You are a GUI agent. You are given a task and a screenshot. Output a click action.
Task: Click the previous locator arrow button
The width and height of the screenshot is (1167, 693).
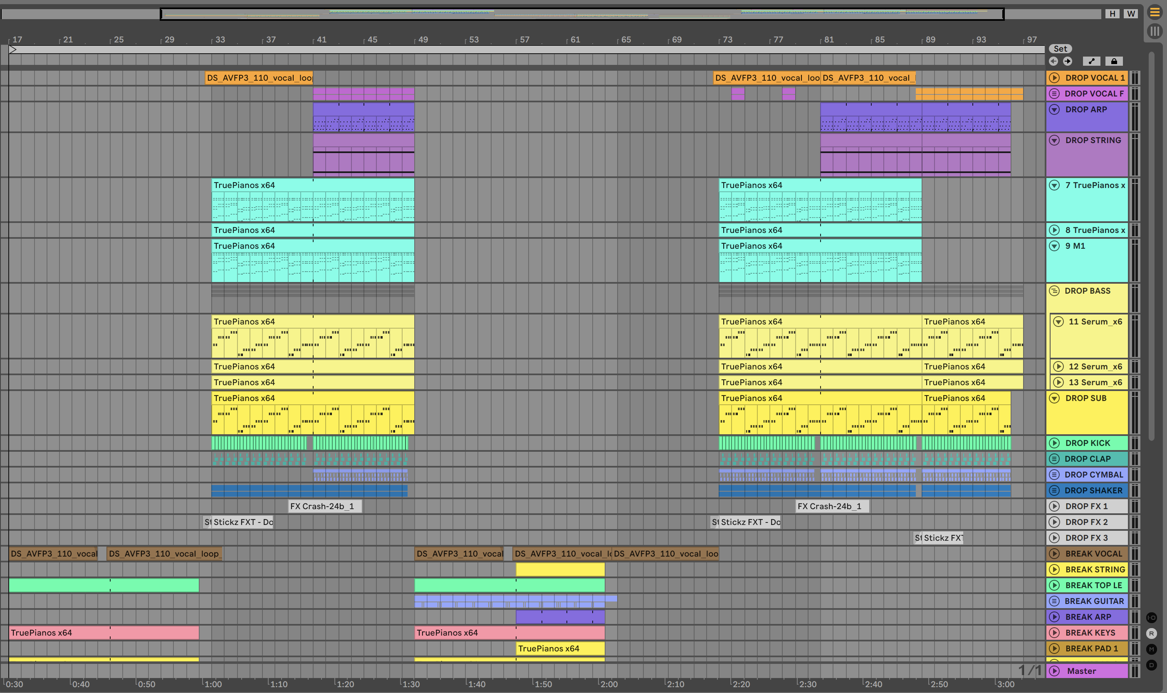pos(1053,61)
